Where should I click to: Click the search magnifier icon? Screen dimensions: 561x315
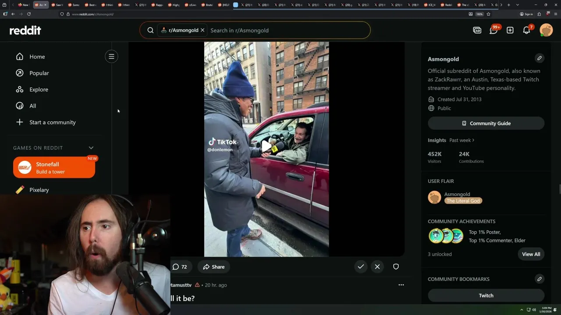pos(150,30)
